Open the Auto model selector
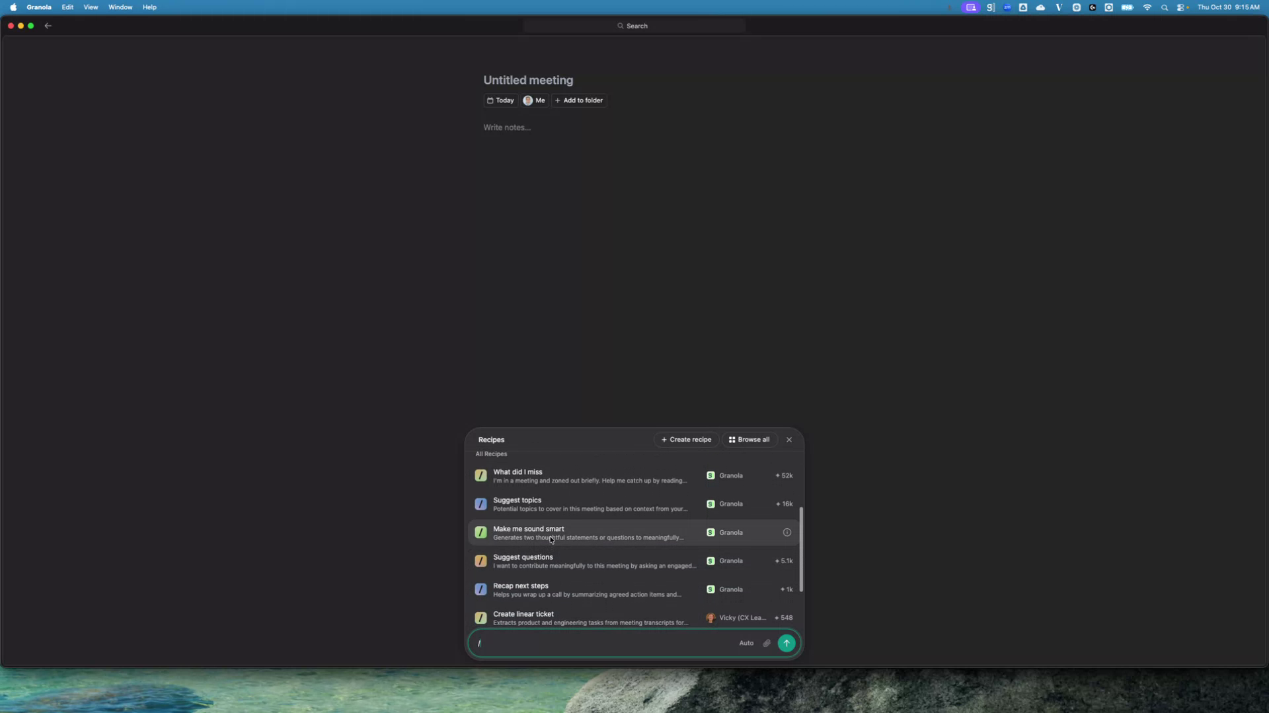 pos(746,642)
